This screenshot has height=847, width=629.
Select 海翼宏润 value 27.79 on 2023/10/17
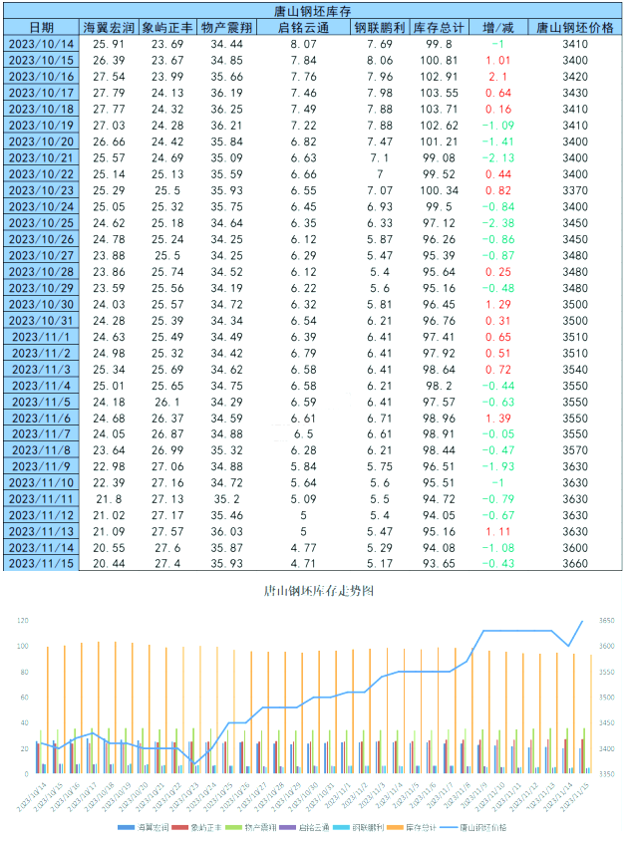(x=109, y=93)
